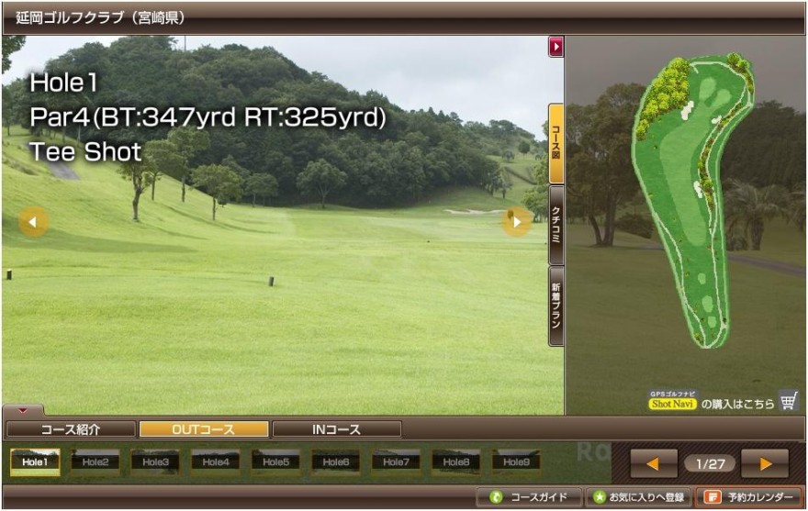Open the クチコミ vertical tab
Screen dimensions: 808x511
point(556,224)
